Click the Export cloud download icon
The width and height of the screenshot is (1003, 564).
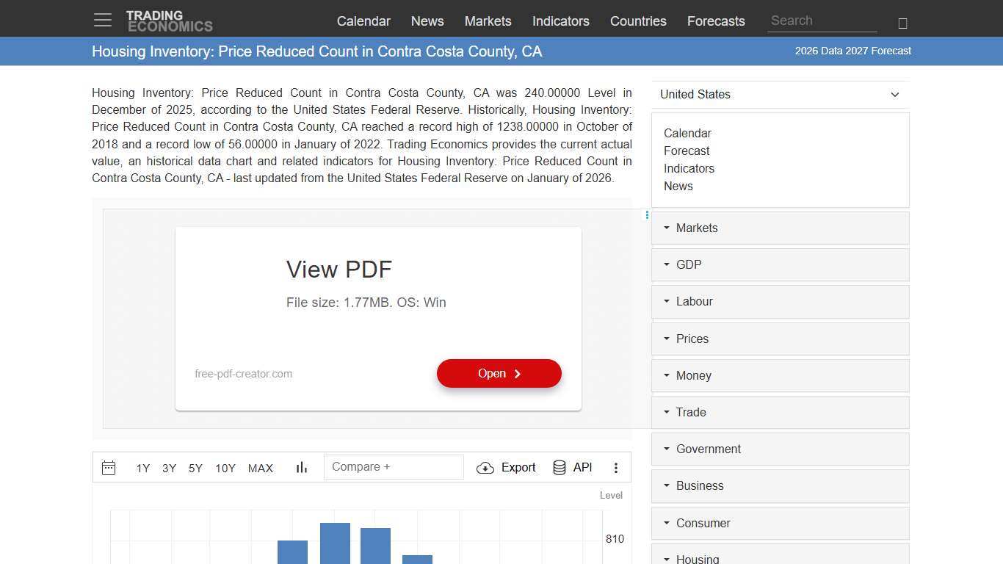[485, 468]
